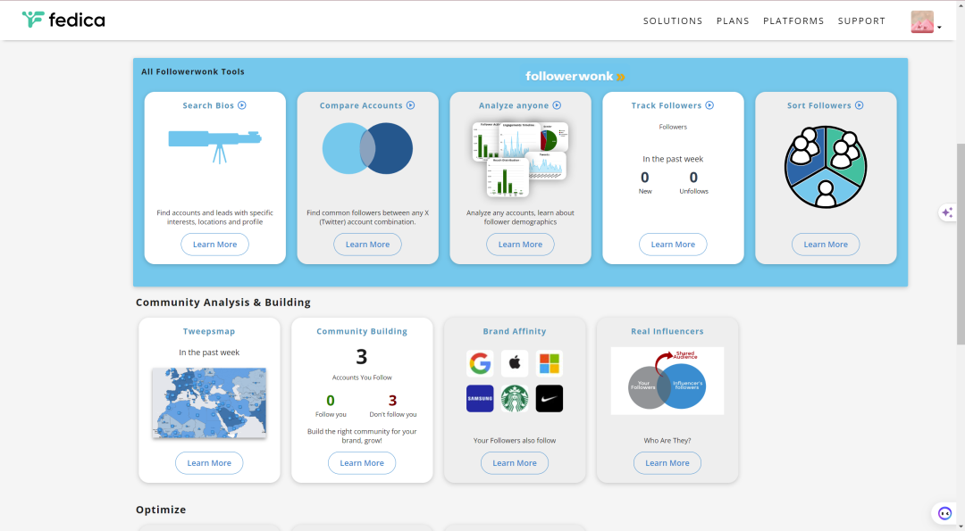Viewport: 965px width, 531px height.
Task: Click the Venn diagram in Compare Accounts
Action: point(367,148)
